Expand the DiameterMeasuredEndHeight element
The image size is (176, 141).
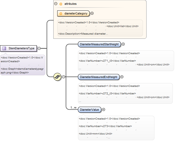click(x=122, y=77)
